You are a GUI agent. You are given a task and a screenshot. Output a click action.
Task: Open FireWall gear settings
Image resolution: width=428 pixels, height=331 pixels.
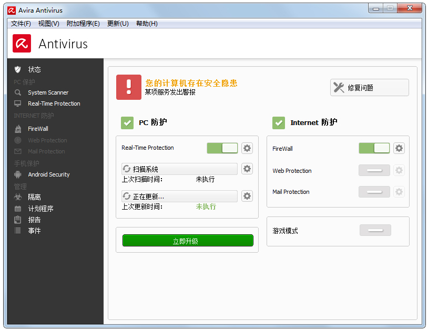pyautogui.click(x=399, y=148)
